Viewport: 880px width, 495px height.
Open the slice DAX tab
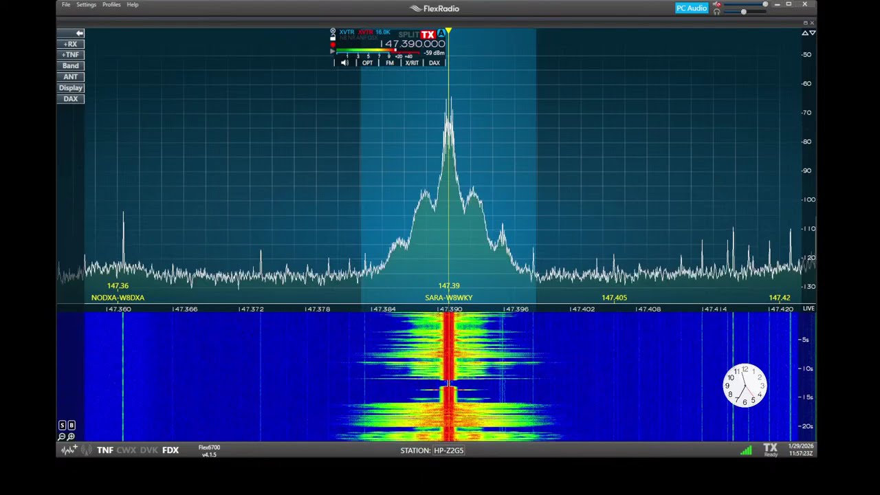(434, 63)
